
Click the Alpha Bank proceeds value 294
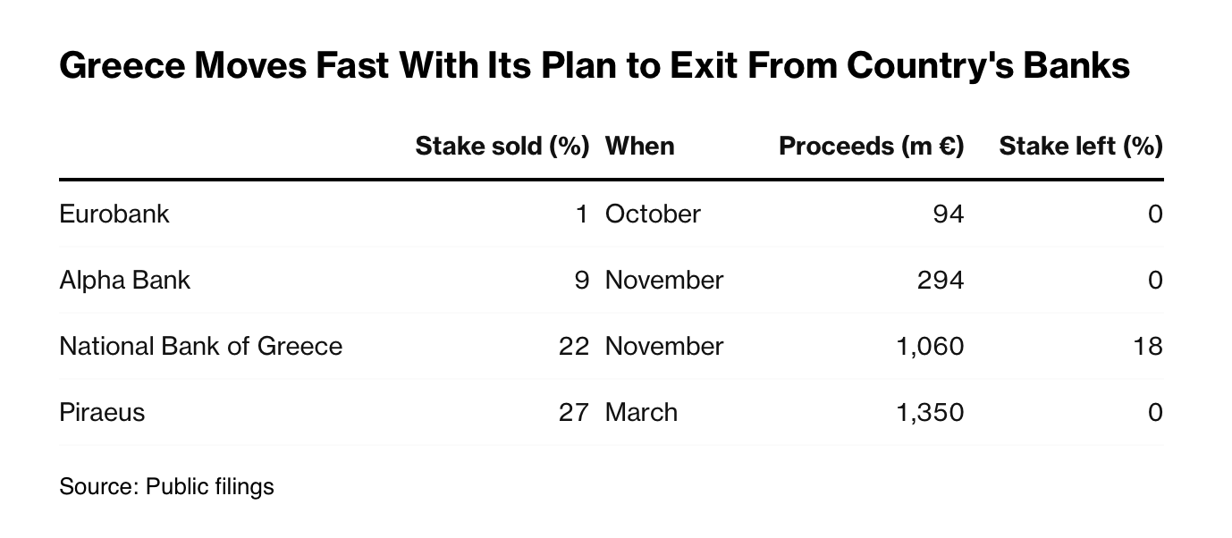click(x=941, y=281)
